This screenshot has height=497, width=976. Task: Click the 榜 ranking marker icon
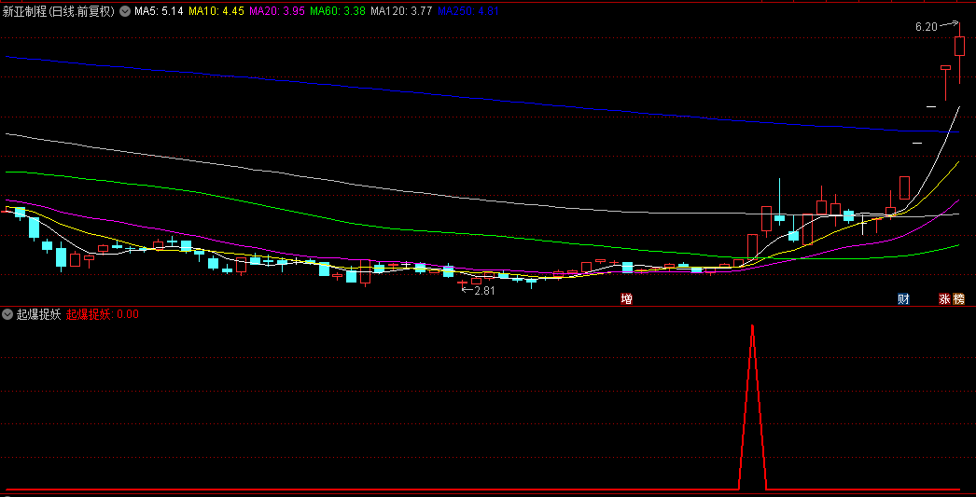[958, 299]
